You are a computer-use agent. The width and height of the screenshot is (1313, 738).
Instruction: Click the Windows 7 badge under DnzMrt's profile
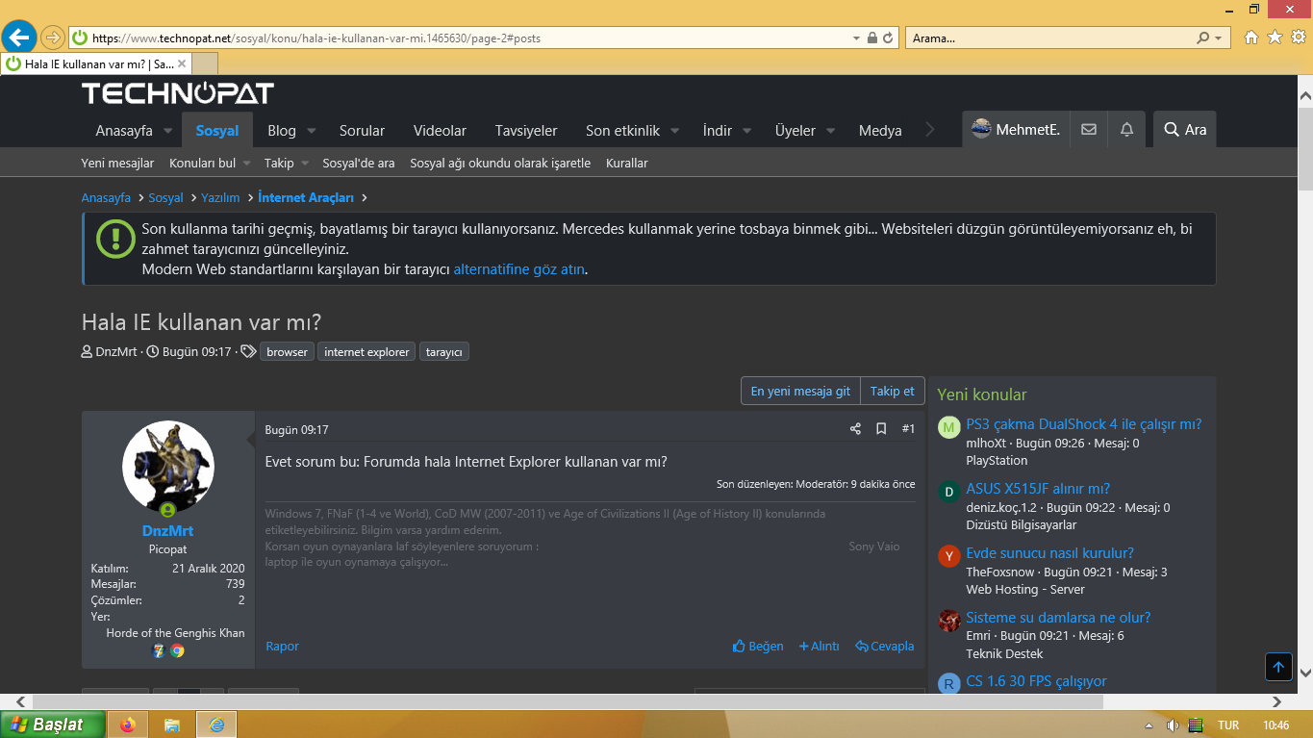pyautogui.click(x=159, y=650)
